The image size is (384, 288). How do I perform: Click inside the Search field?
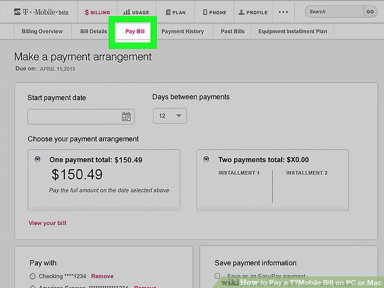pos(334,12)
